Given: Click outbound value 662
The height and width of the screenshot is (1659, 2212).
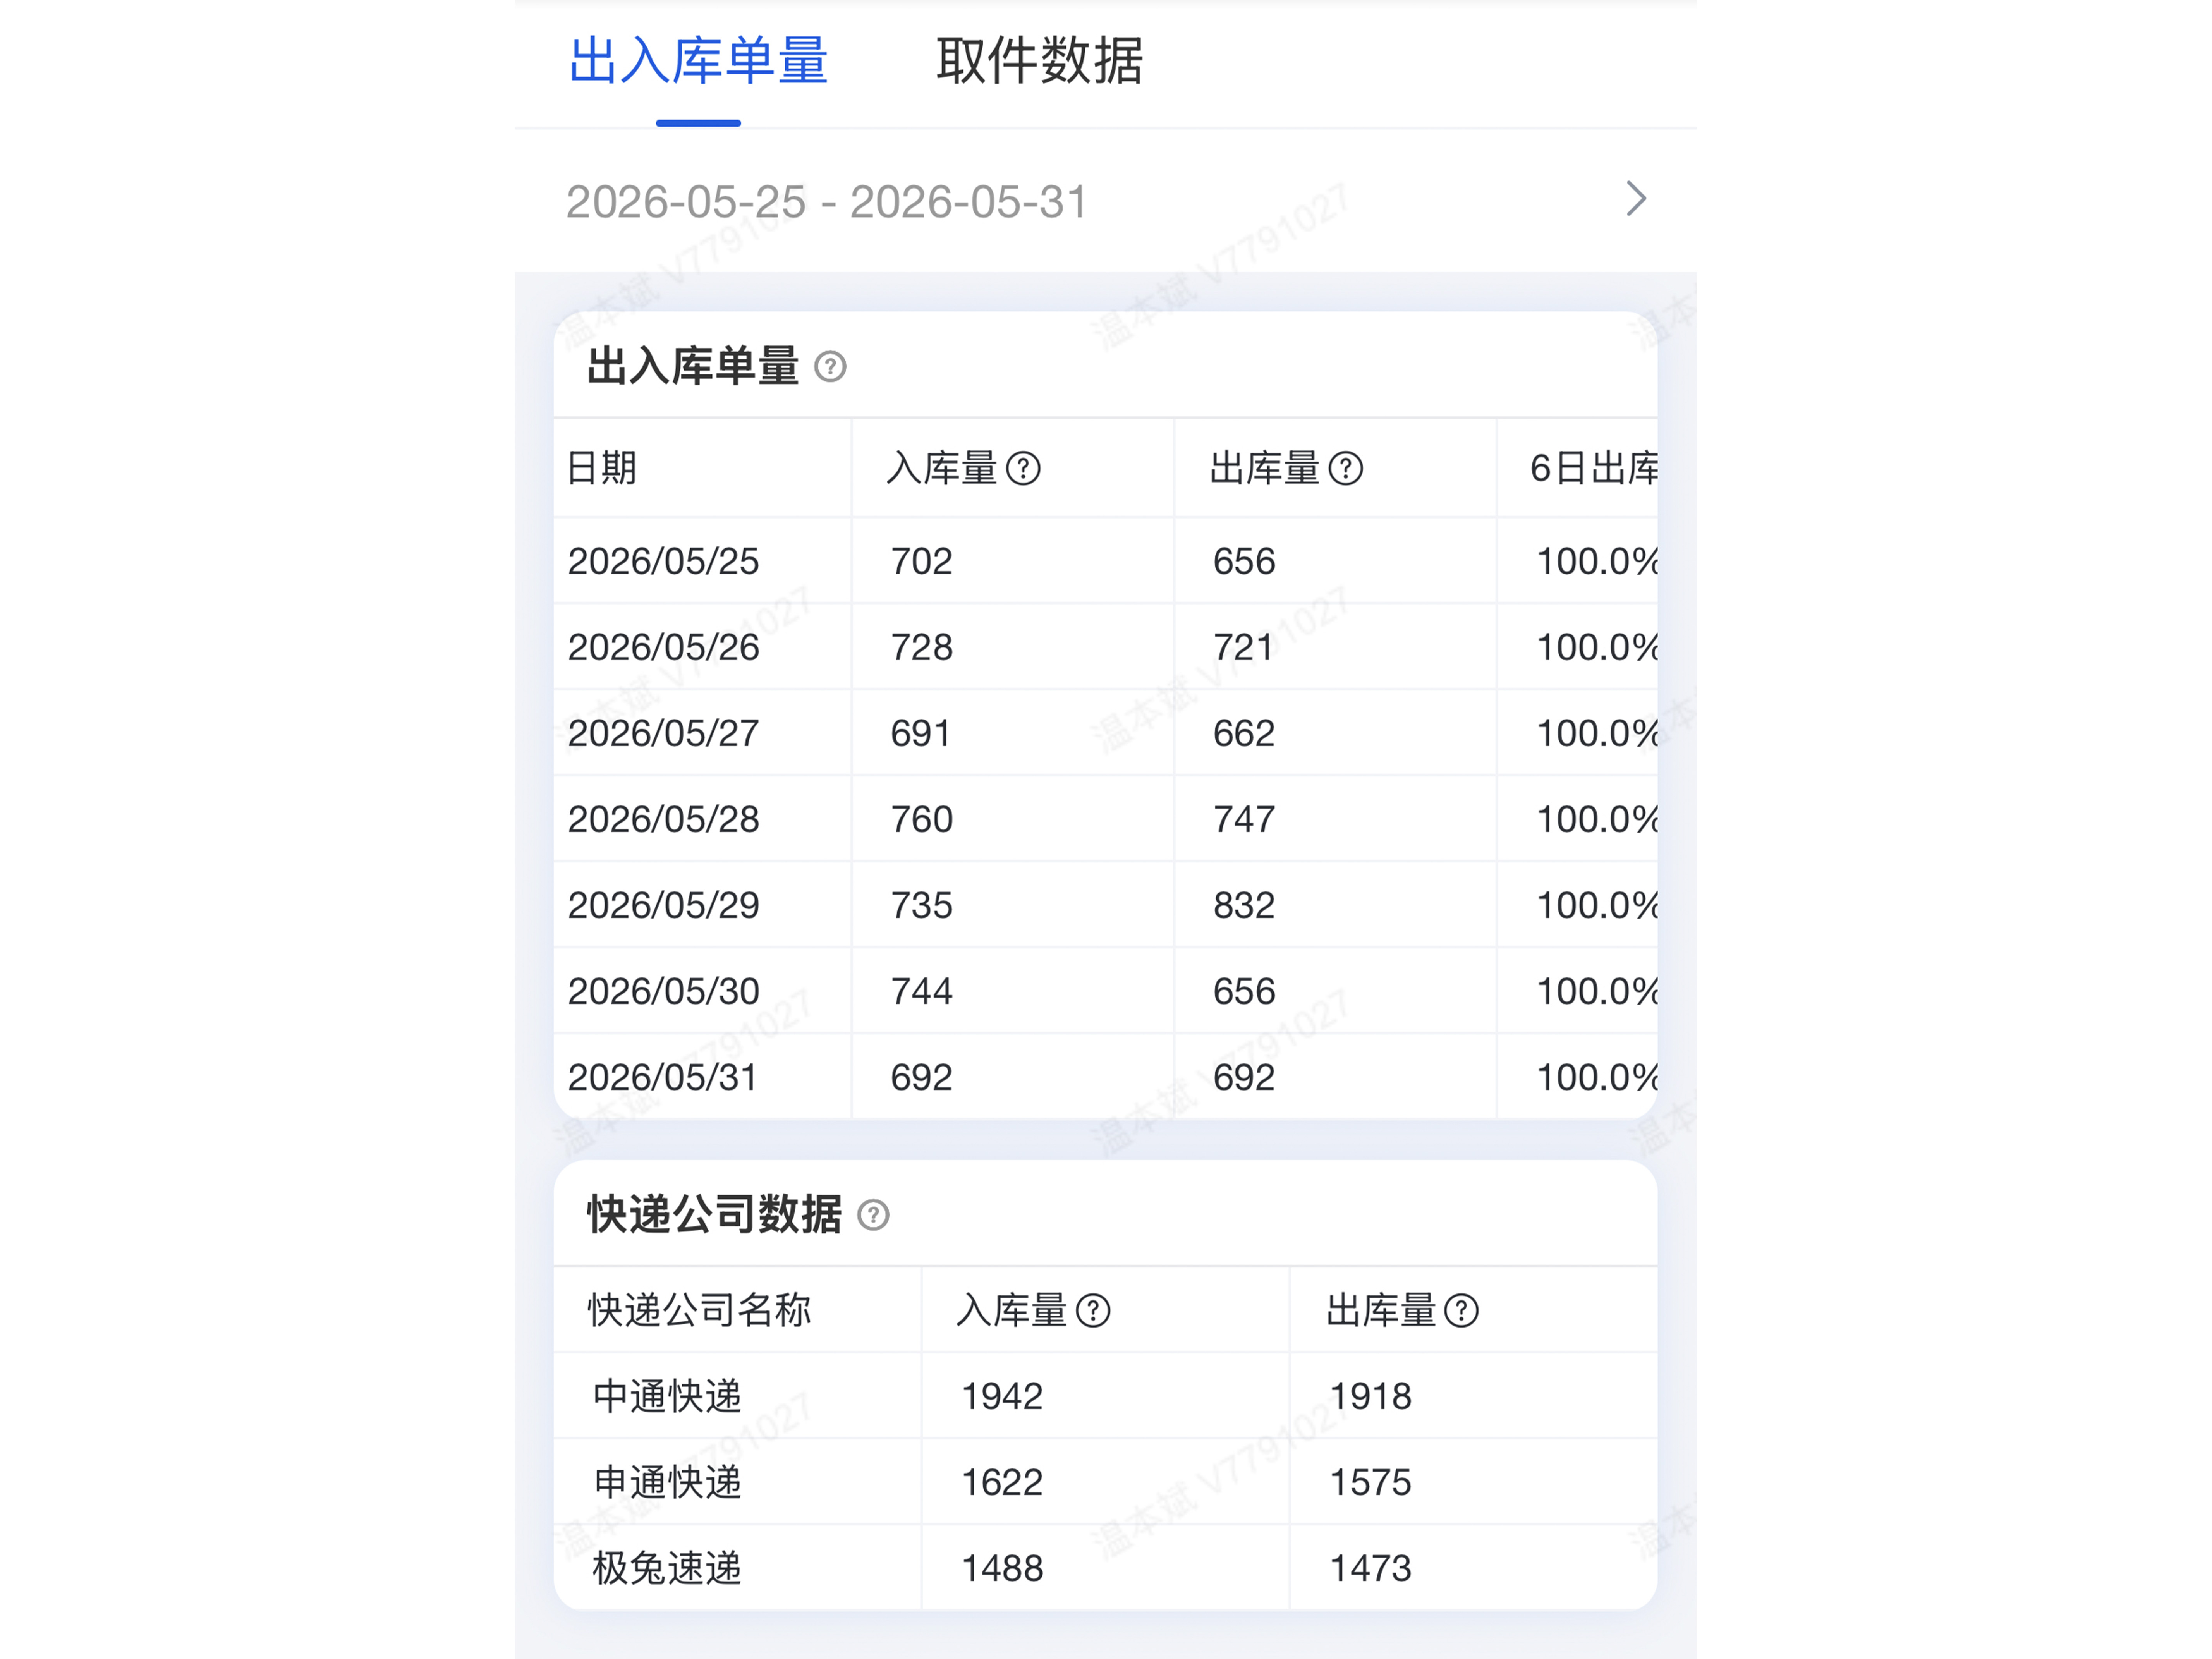Looking at the screenshot, I should pos(1244,733).
